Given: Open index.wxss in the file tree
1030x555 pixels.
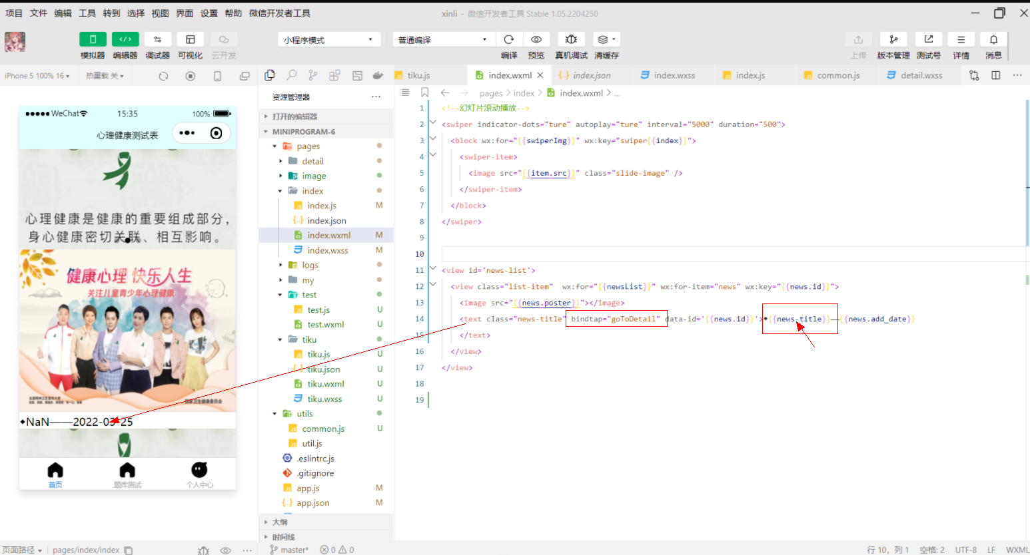Looking at the screenshot, I should point(328,250).
